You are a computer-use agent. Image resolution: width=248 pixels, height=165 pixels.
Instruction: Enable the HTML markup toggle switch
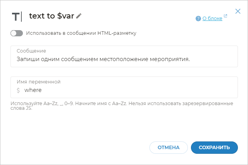click(x=17, y=33)
